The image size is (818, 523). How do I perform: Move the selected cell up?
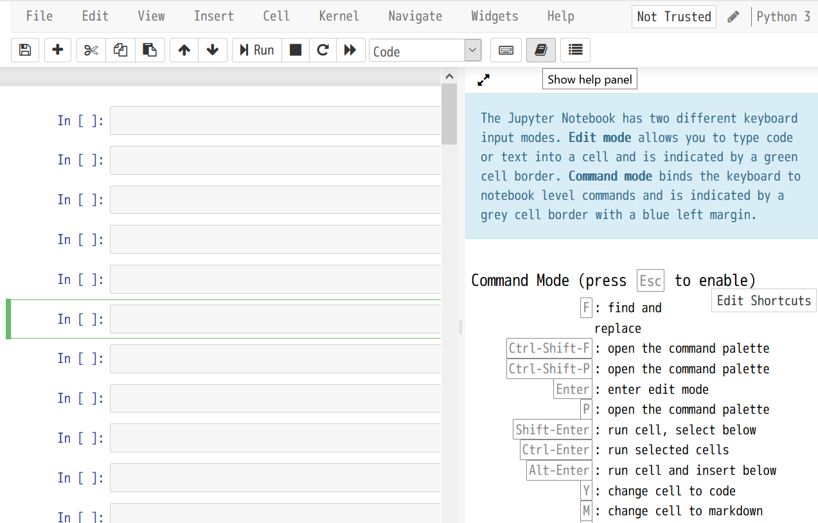pyautogui.click(x=184, y=50)
